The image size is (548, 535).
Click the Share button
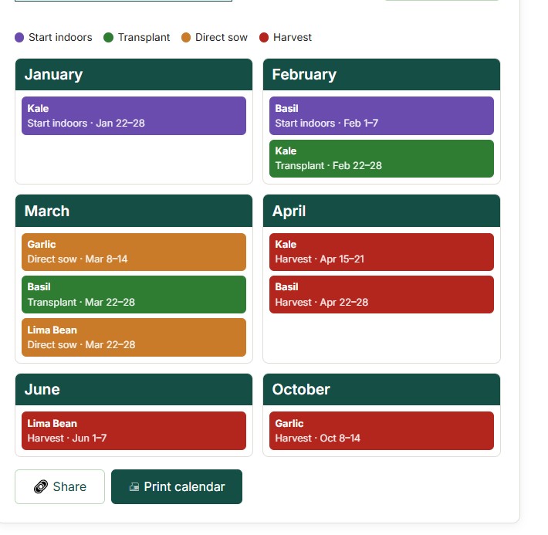[x=59, y=486]
